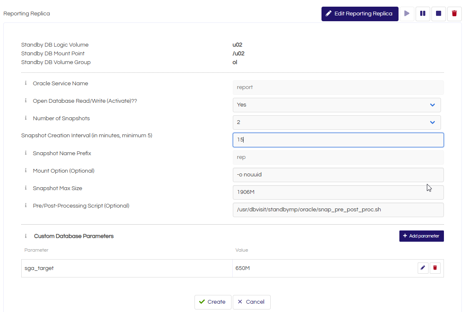Click info icon beside Mount Option
Image resolution: width=466 pixels, height=312 pixels.
click(x=25, y=171)
